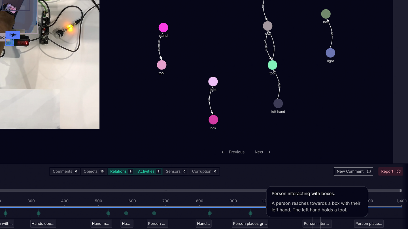
Task: Select the mint green tool node
Action: 272,65
